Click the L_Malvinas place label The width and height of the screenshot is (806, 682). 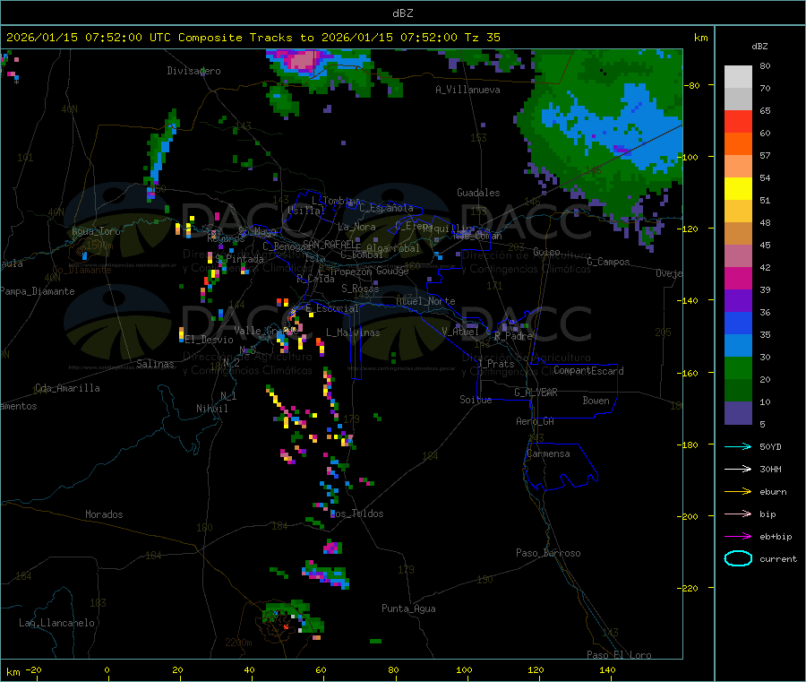pyautogui.click(x=353, y=332)
